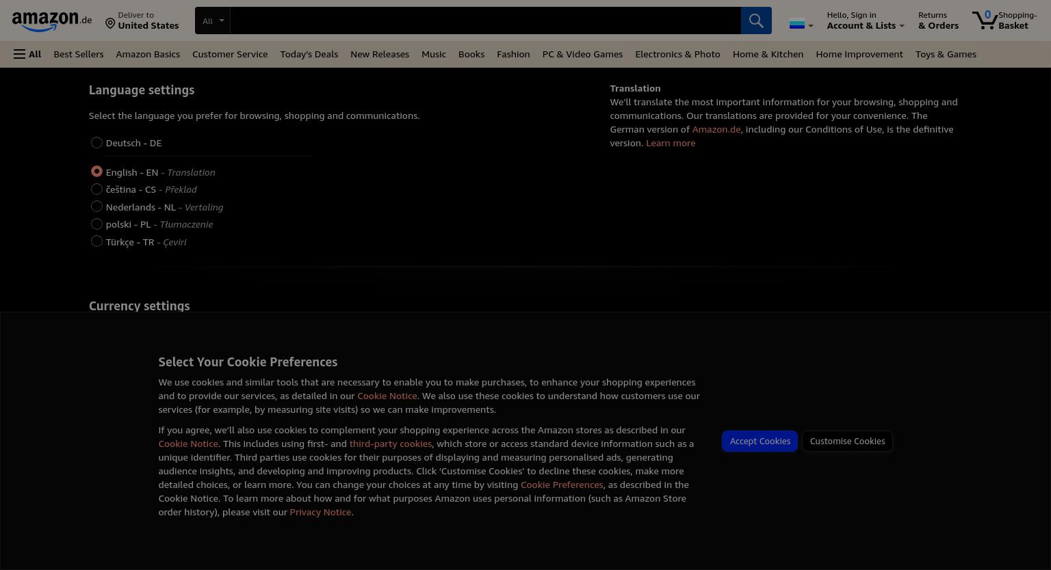Select Deutsch - DE language
This screenshot has width=1051, height=570.
coord(96,142)
